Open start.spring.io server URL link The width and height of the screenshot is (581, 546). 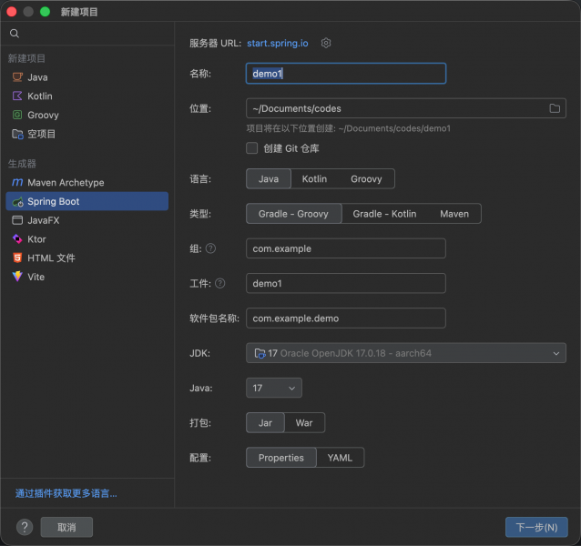click(278, 44)
